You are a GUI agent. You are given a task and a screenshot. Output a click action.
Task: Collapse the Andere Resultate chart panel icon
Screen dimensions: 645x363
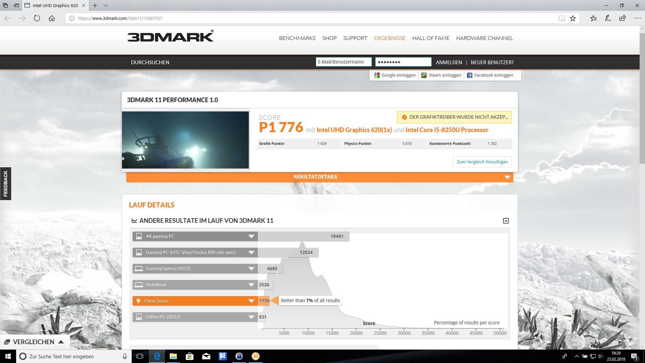coord(506,221)
